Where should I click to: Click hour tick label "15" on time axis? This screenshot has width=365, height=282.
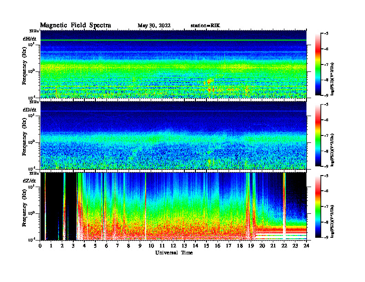(x=206, y=246)
